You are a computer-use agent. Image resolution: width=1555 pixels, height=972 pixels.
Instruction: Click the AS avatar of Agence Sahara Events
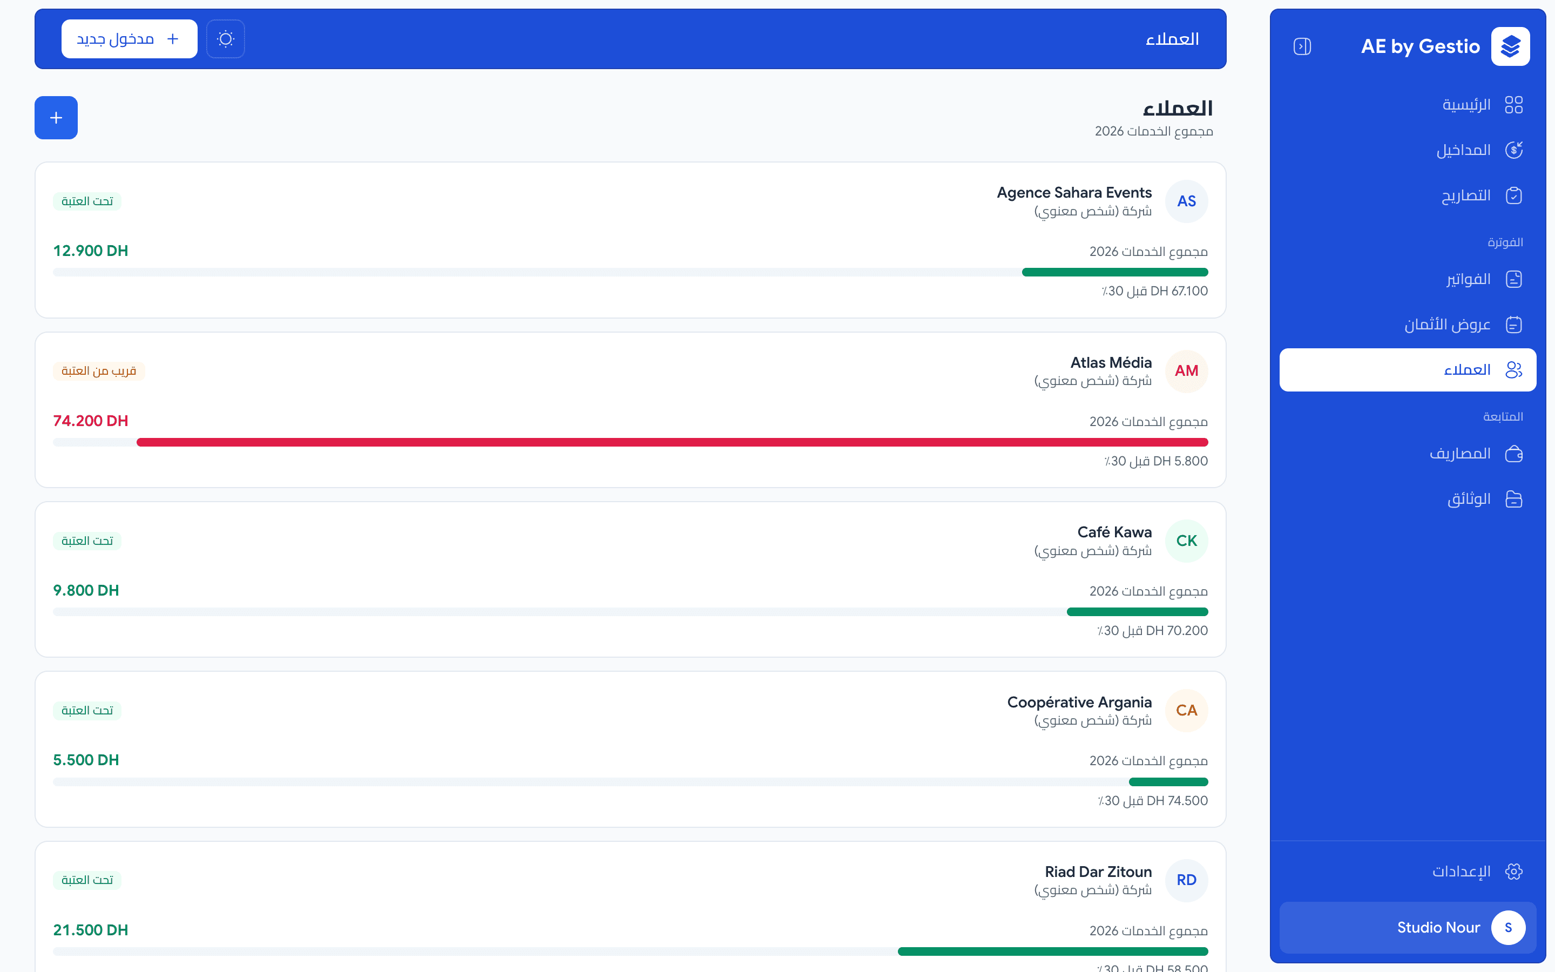pyautogui.click(x=1186, y=201)
